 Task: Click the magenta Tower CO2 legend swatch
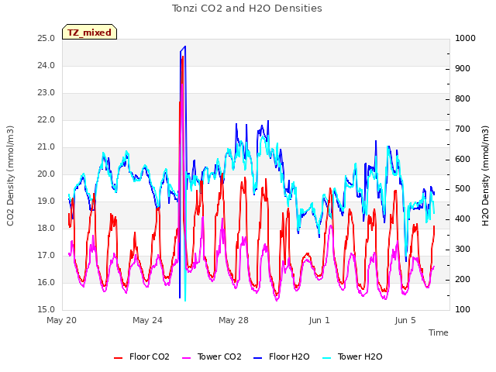187,358
